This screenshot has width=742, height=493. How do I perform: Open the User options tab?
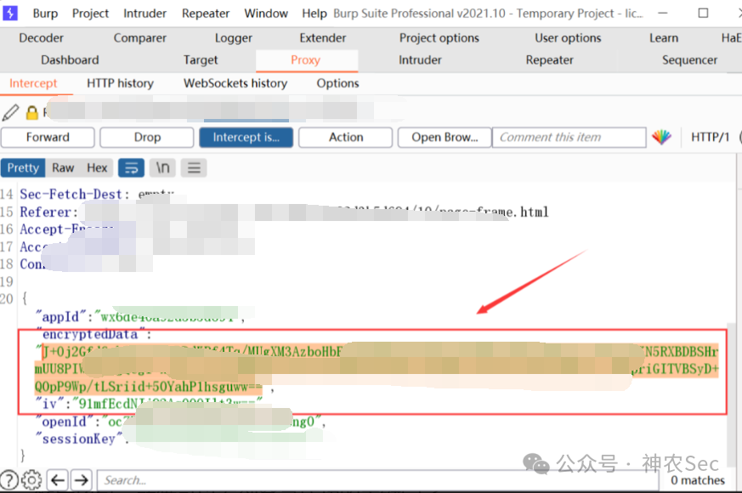tap(568, 38)
